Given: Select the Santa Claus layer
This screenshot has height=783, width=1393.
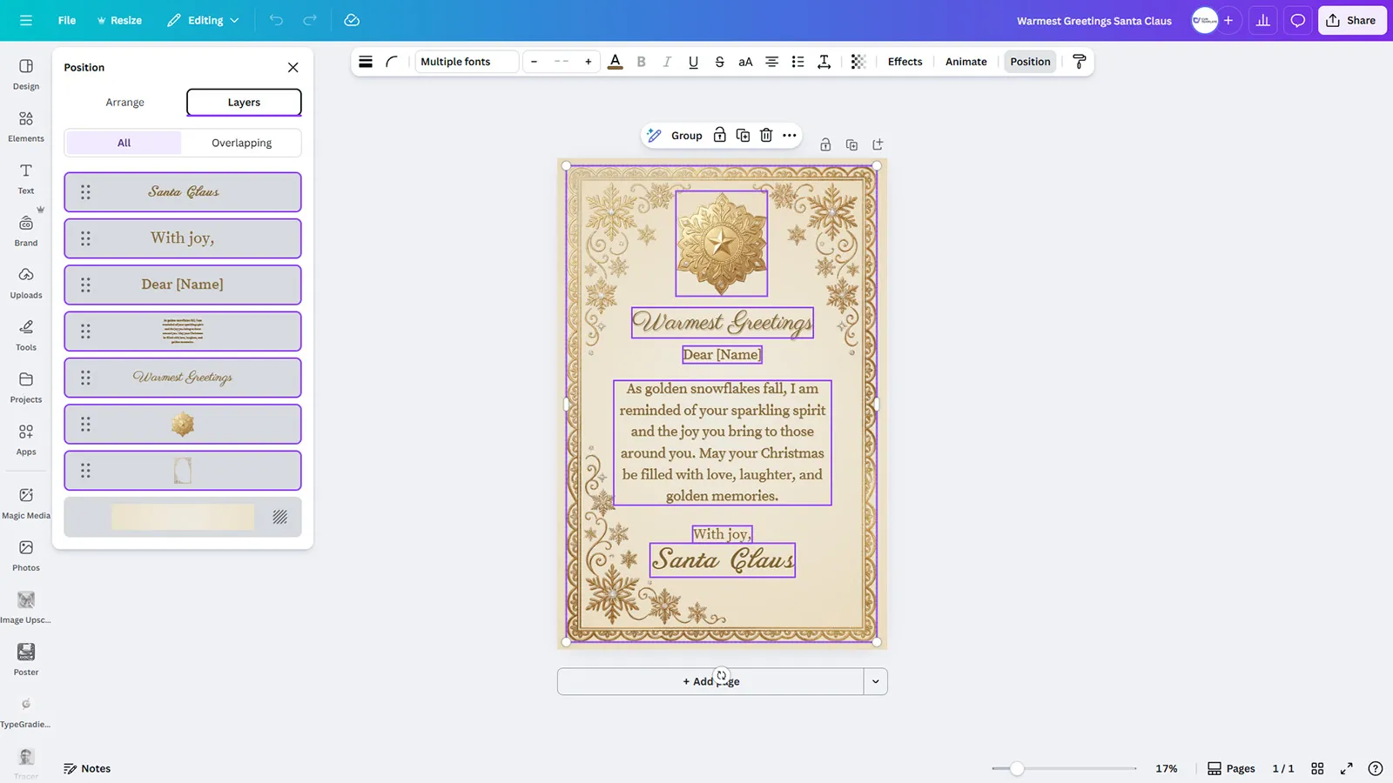Looking at the screenshot, I should click(183, 191).
